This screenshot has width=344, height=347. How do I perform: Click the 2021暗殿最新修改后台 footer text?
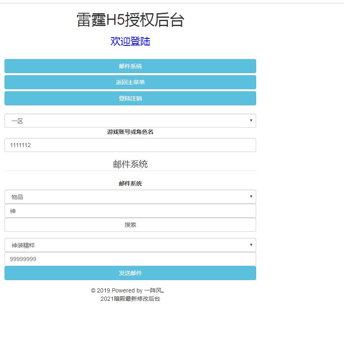point(130,299)
